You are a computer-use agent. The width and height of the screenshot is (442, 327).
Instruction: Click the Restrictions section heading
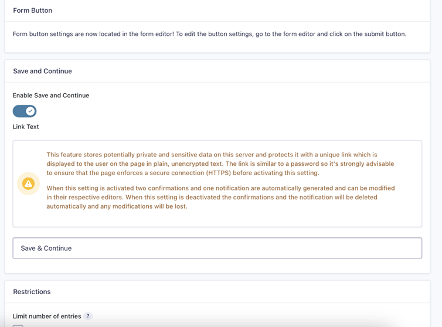32,291
